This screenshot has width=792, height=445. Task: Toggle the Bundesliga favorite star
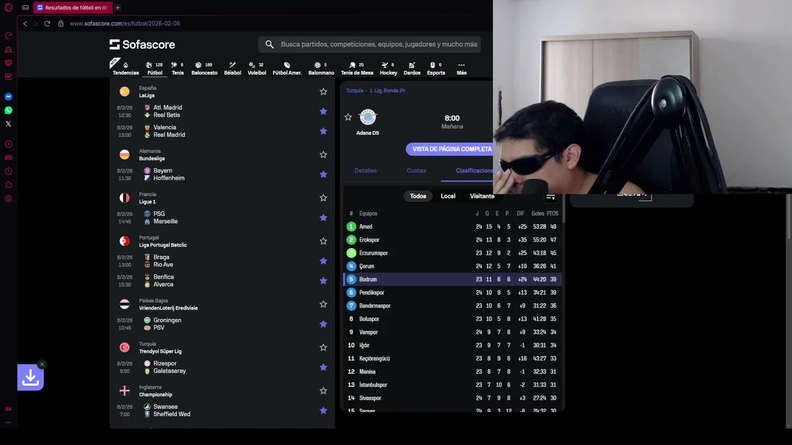(x=323, y=155)
